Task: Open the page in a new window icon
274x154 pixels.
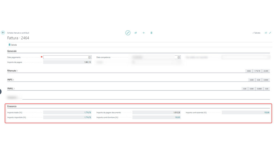Action: [x=266, y=33]
